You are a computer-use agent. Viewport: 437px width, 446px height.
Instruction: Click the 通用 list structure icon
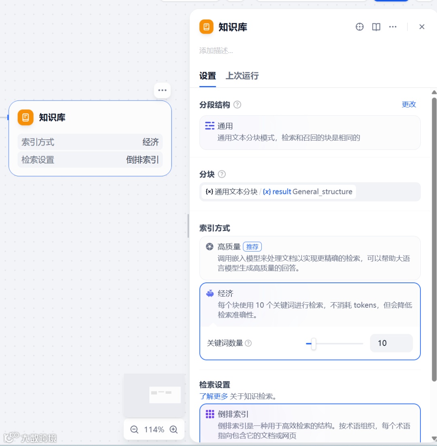pyautogui.click(x=210, y=126)
